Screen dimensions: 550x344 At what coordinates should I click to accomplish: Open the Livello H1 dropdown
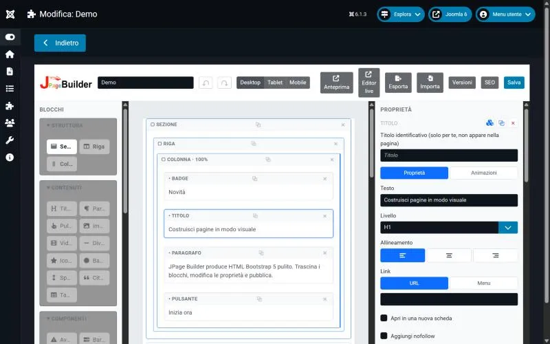(449, 228)
